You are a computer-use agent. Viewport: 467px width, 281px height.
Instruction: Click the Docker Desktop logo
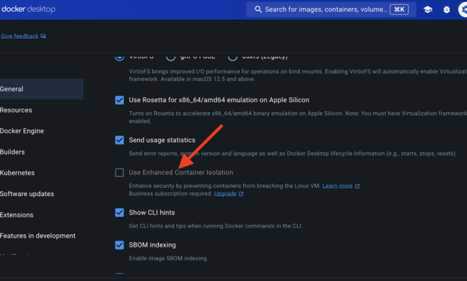click(28, 9)
